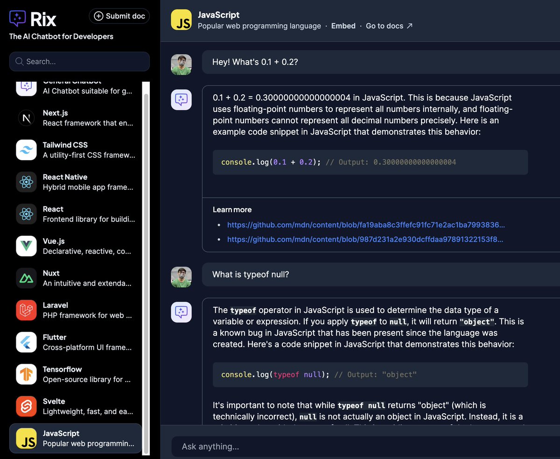The width and height of the screenshot is (560, 459).
Task: Click the 'console.log(typeof null)' code block
Action: (370, 375)
